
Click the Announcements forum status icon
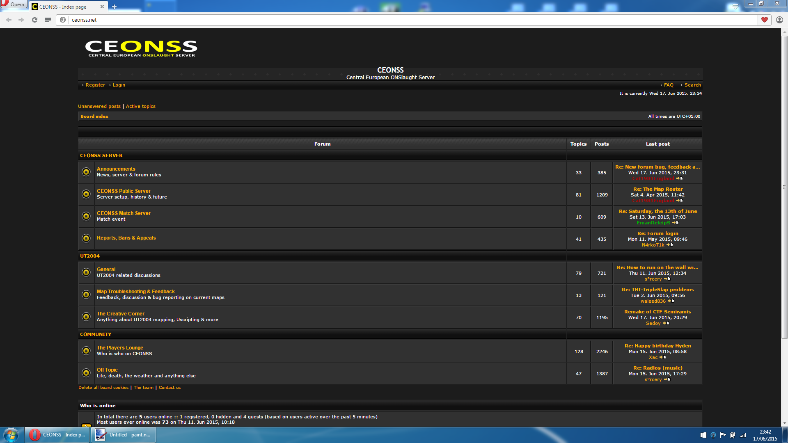tap(86, 172)
